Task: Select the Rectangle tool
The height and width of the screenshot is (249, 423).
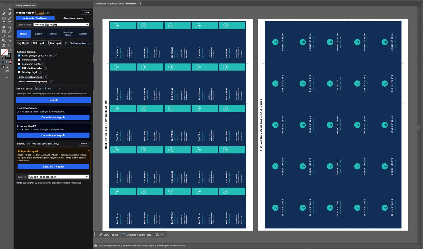Action: (x=4, y=18)
